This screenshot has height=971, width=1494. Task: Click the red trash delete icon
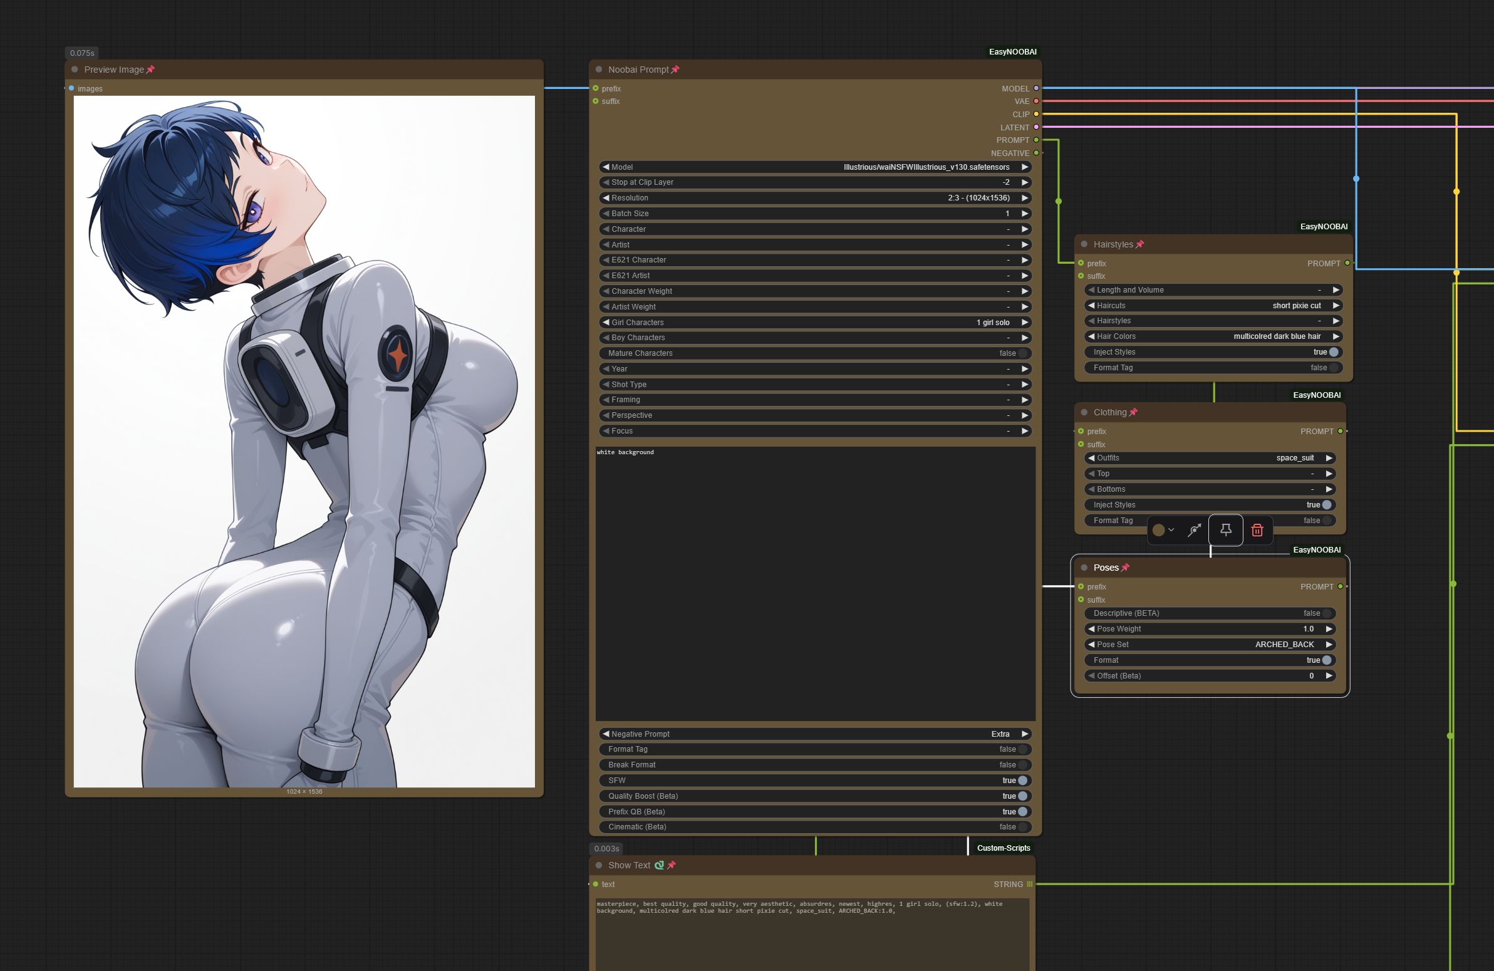[x=1257, y=531]
